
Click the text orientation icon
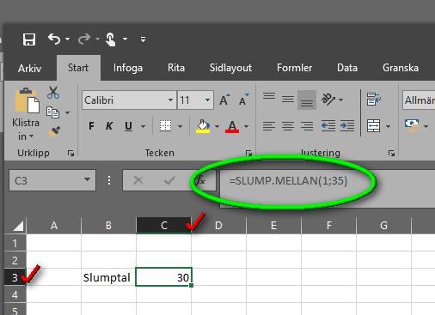point(328,100)
